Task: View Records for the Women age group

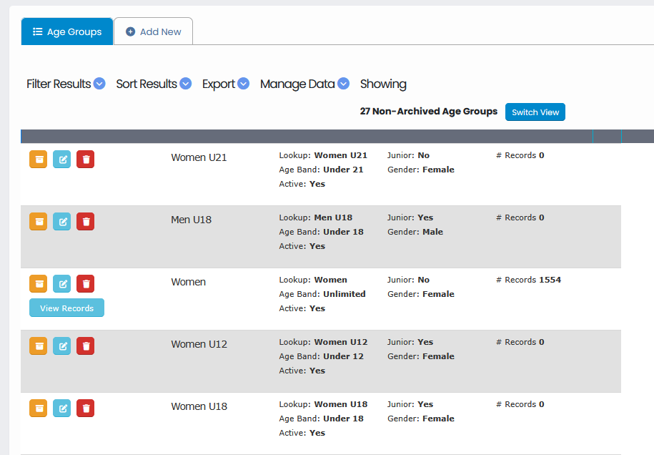Action: pyautogui.click(x=66, y=308)
